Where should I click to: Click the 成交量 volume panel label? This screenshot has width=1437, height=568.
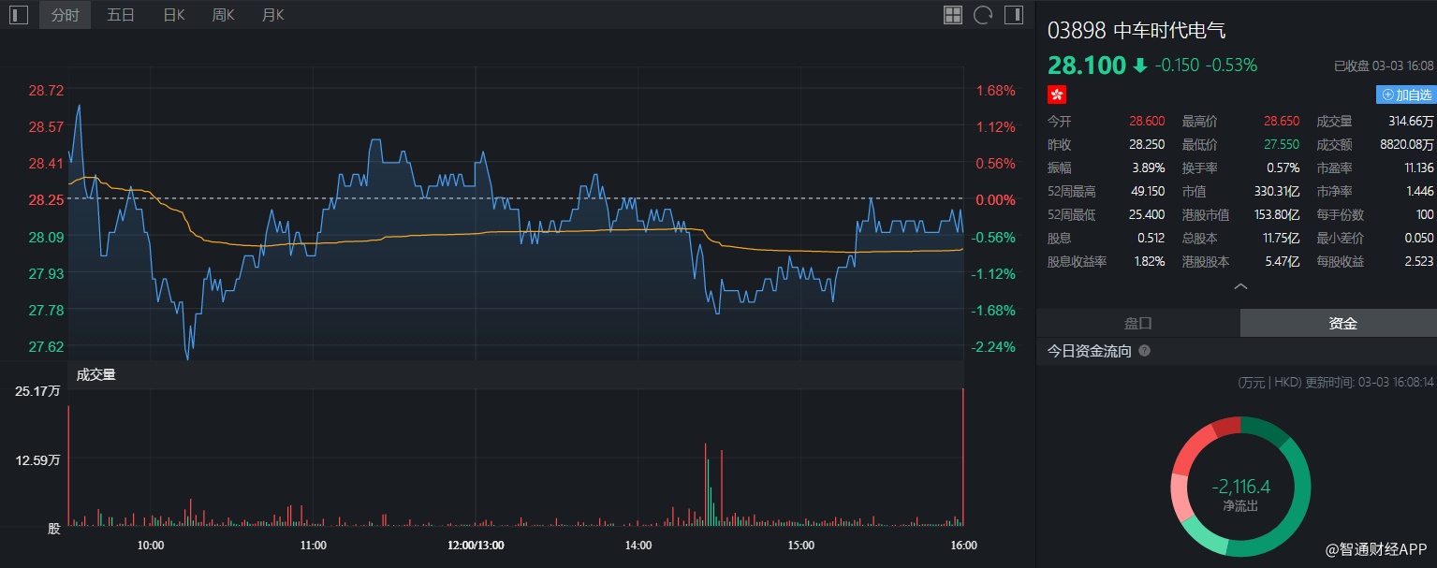[x=95, y=375]
